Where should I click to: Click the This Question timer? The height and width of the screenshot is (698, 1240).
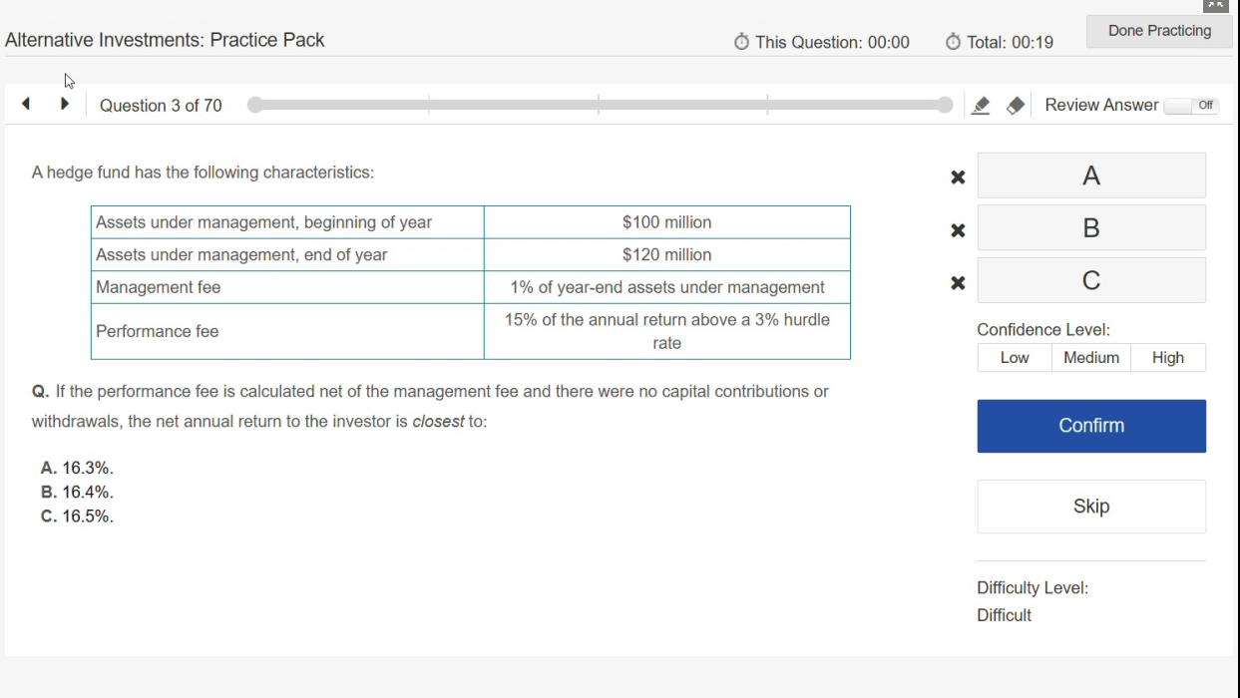821,42
